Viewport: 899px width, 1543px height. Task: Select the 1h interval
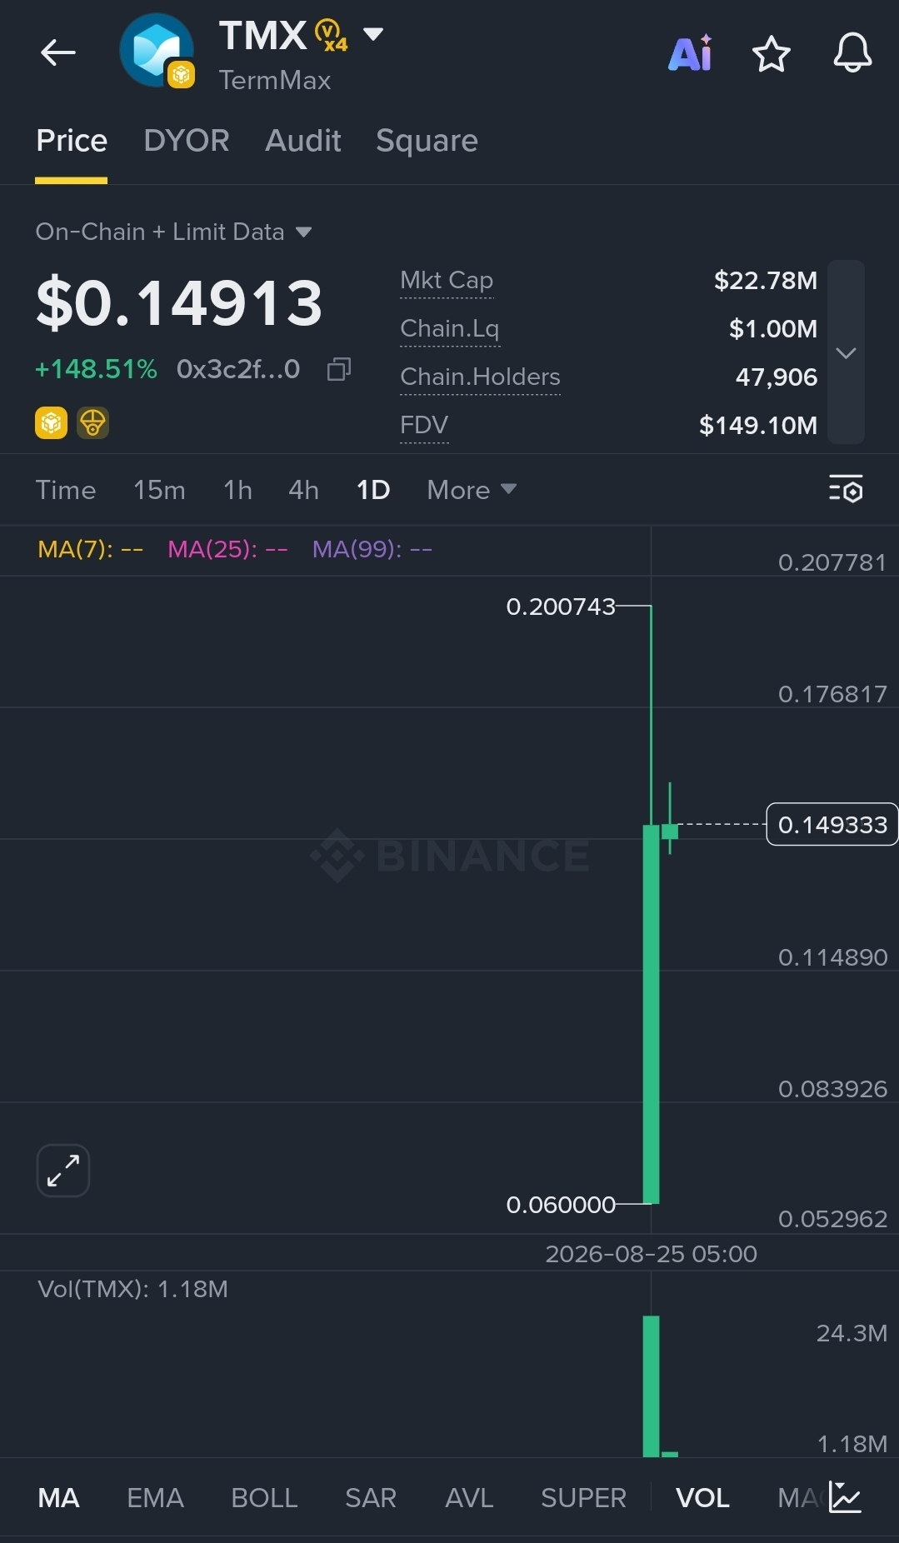point(237,490)
